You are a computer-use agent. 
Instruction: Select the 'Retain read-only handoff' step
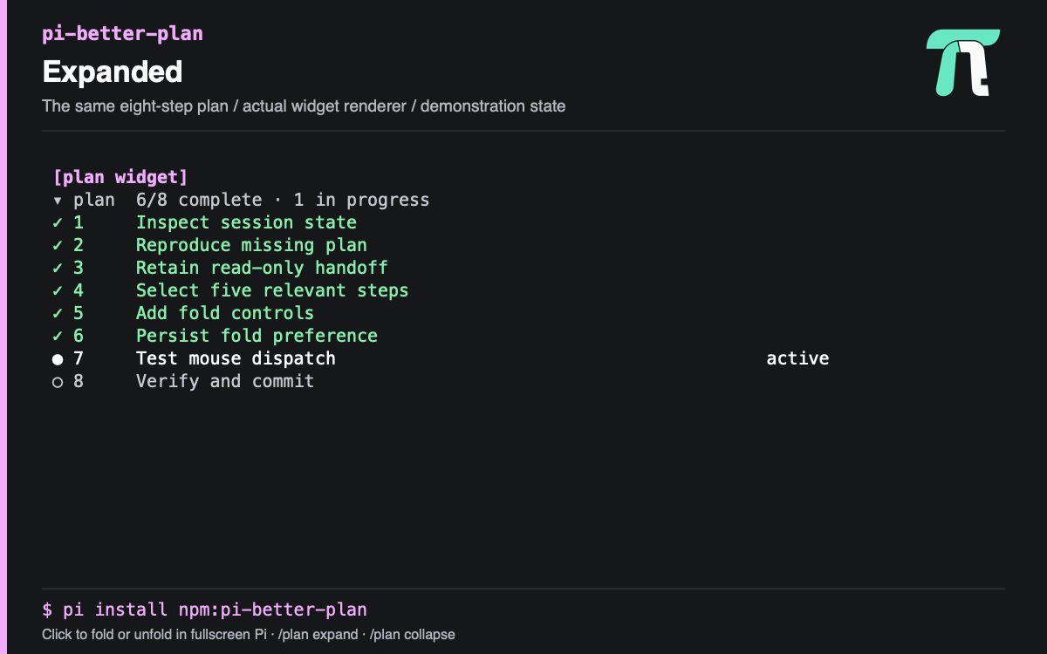pyautogui.click(x=262, y=269)
